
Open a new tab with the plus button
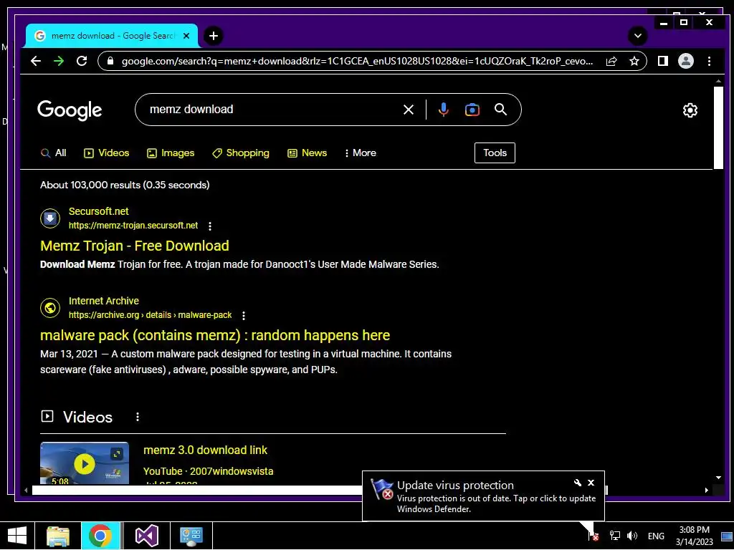pos(214,36)
